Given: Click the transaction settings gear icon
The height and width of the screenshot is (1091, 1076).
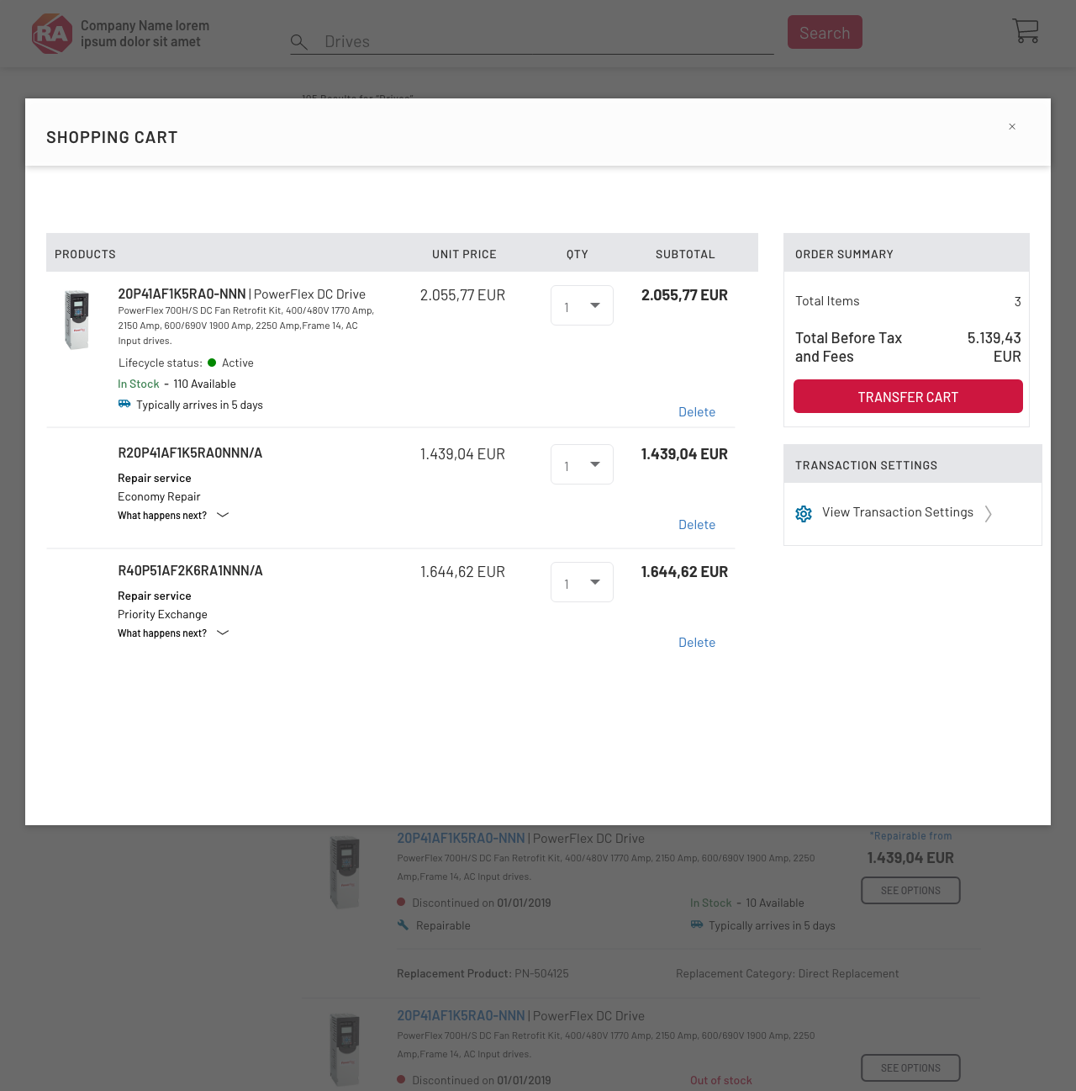Looking at the screenshot, I should click(x=804, y=513).
